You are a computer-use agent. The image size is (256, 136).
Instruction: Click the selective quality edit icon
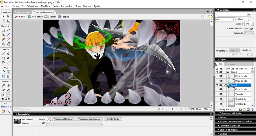(x=251, y=29)
